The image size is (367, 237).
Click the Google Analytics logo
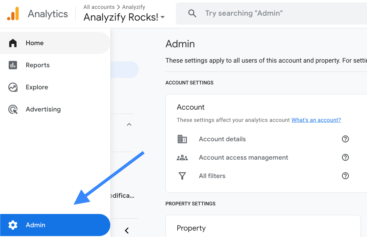click(x=13, y=14)
